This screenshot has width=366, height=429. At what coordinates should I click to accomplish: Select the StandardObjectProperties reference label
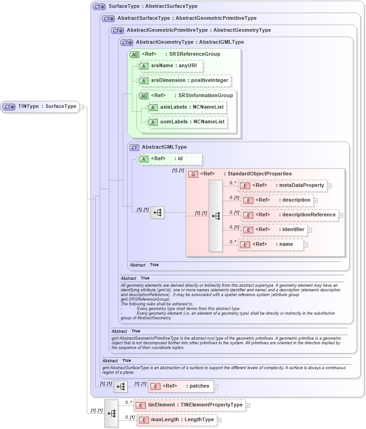pyautogui.click(x=246, y=174)
